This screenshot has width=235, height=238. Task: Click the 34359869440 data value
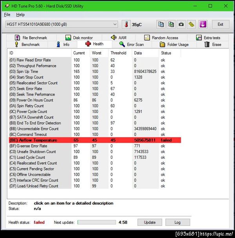click(x=145, y=129)
